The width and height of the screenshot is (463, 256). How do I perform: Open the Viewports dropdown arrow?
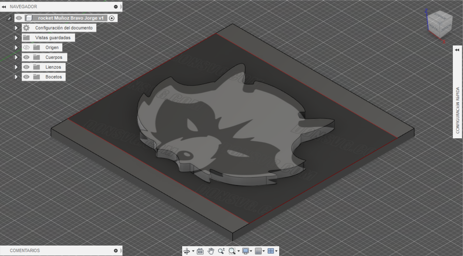277,251
